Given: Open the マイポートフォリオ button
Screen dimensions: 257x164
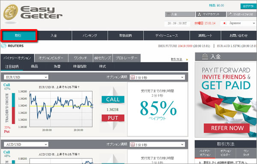Looking at the screenshot, I should 242,14.
